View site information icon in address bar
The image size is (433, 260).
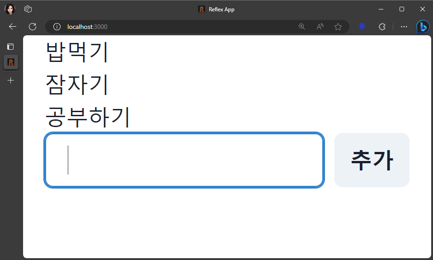57,27
